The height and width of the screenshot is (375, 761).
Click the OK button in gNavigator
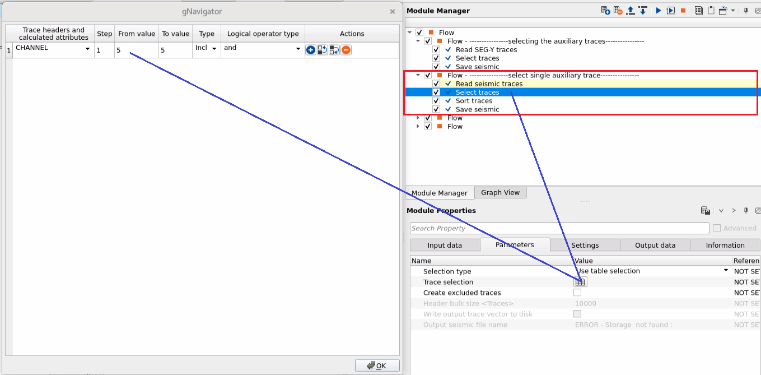(x=377, y=365)
